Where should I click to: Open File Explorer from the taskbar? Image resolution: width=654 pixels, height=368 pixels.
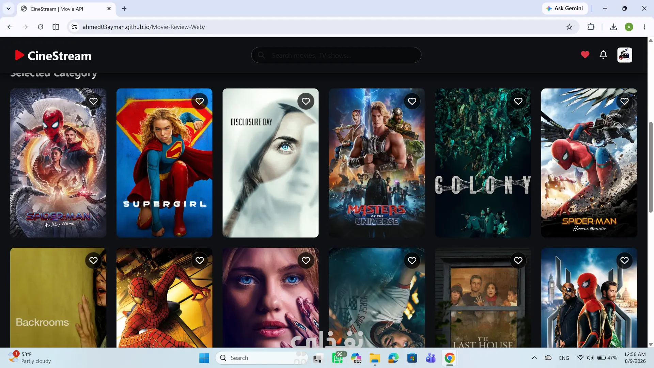(x=375, y=358)
